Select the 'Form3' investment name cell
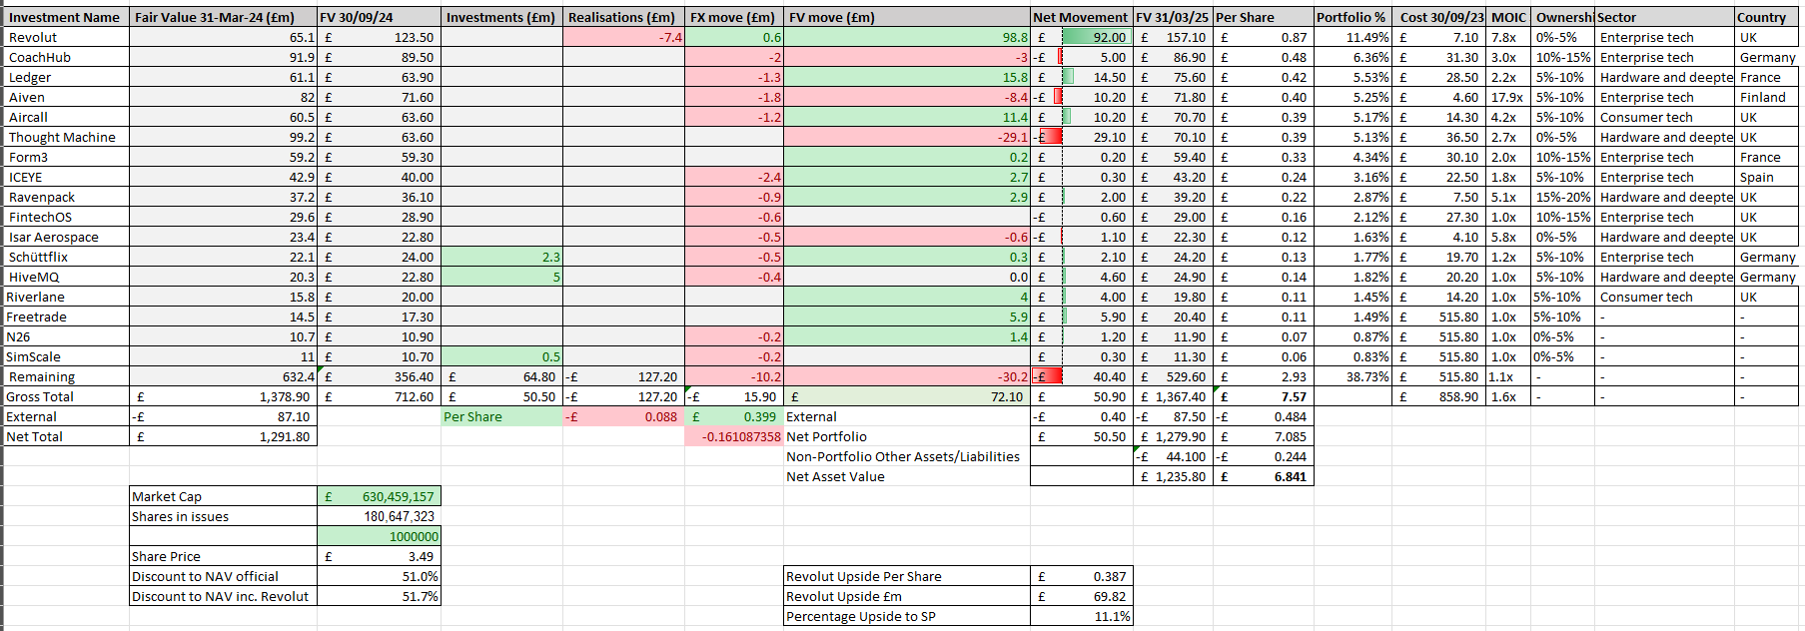 coord(66,157)
